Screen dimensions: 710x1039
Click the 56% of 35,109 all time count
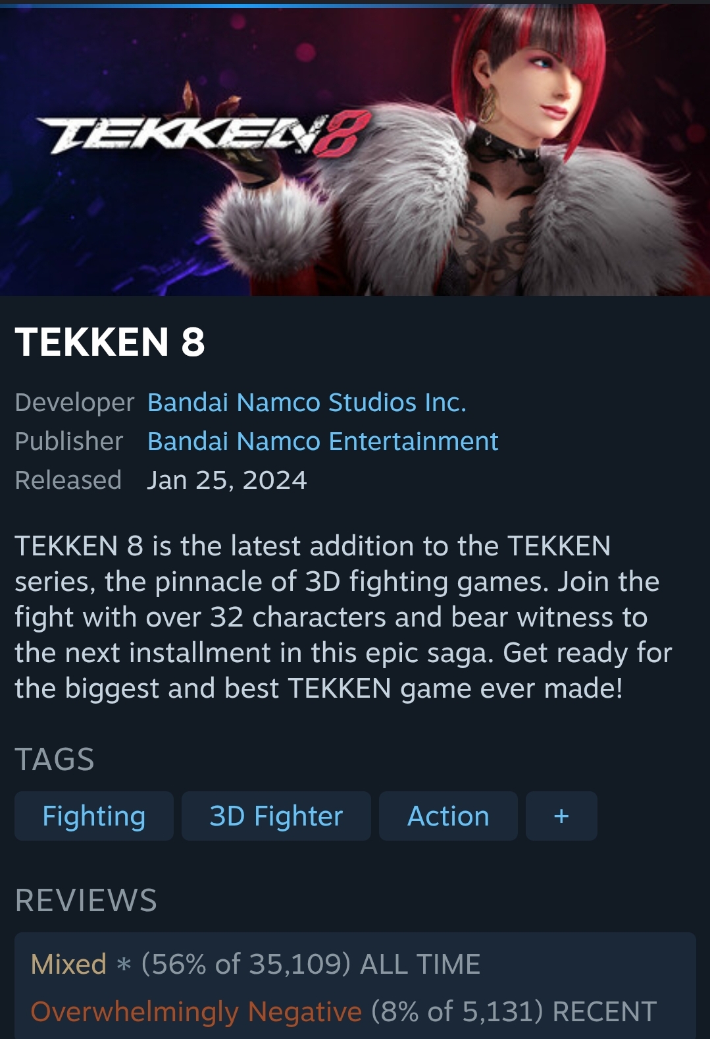tap(245, 965)
